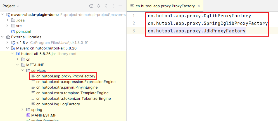
Task: Collapse the META-INF folder
Action: pyautogui.click(x=17, y=65)
